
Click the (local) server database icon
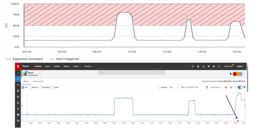(x=25, y=74)
